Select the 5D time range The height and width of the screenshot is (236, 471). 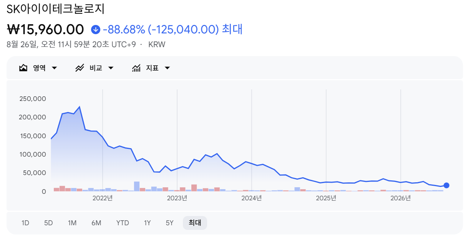coord(48,223)
